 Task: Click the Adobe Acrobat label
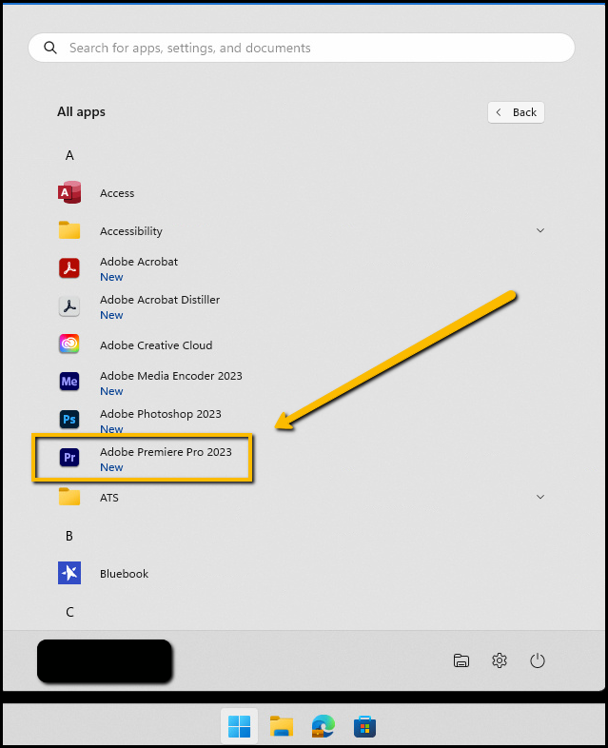pos(139,262)
